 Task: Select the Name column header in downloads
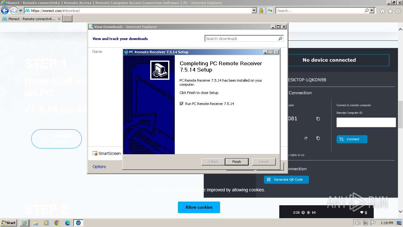97,51
